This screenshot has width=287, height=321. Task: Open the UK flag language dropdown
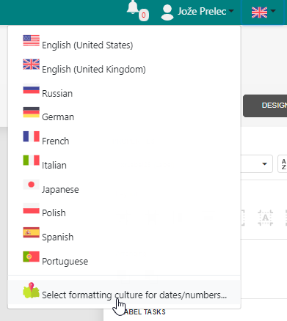264,12
